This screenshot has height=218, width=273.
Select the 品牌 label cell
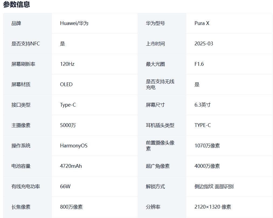tap(16, 23)
